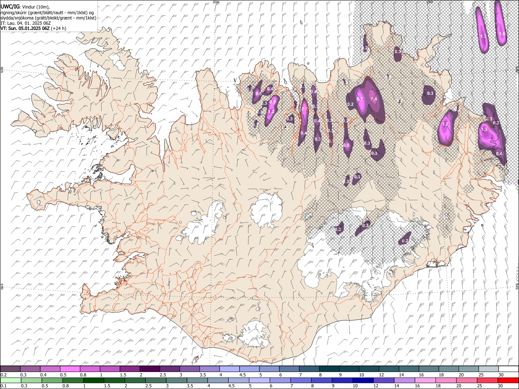
Task: Click the lightest green rain swatch for 0.1–0.3
Action: pyautogui.click(x=11, y=380)
